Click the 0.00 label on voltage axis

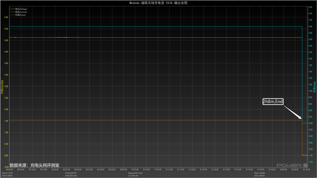[6, 156]
